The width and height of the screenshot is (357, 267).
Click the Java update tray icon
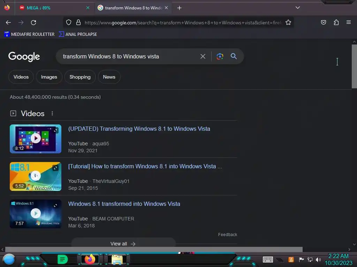tap(291, 259)
